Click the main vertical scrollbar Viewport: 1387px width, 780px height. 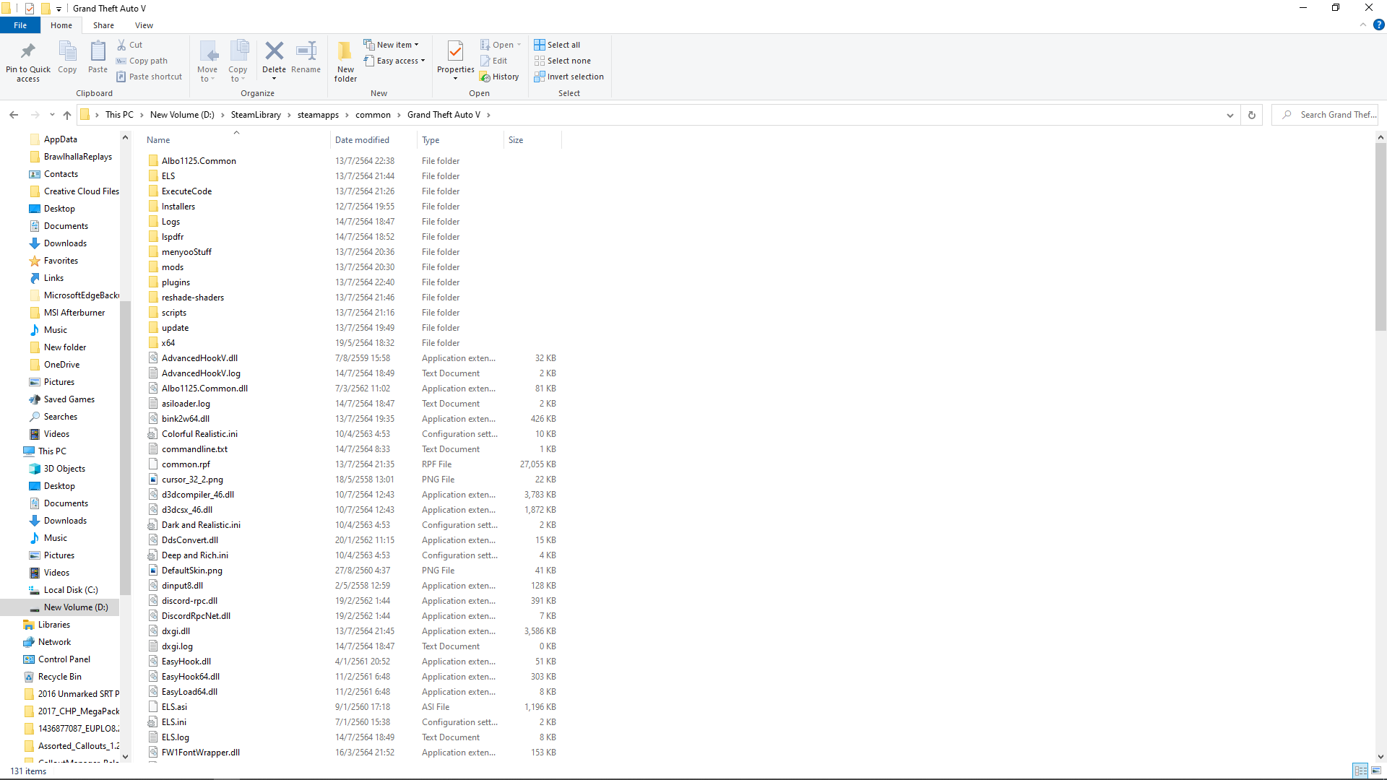1380,236
